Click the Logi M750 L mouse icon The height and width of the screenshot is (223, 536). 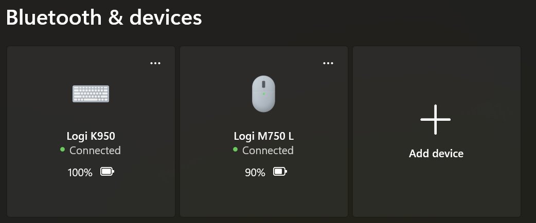263,94
